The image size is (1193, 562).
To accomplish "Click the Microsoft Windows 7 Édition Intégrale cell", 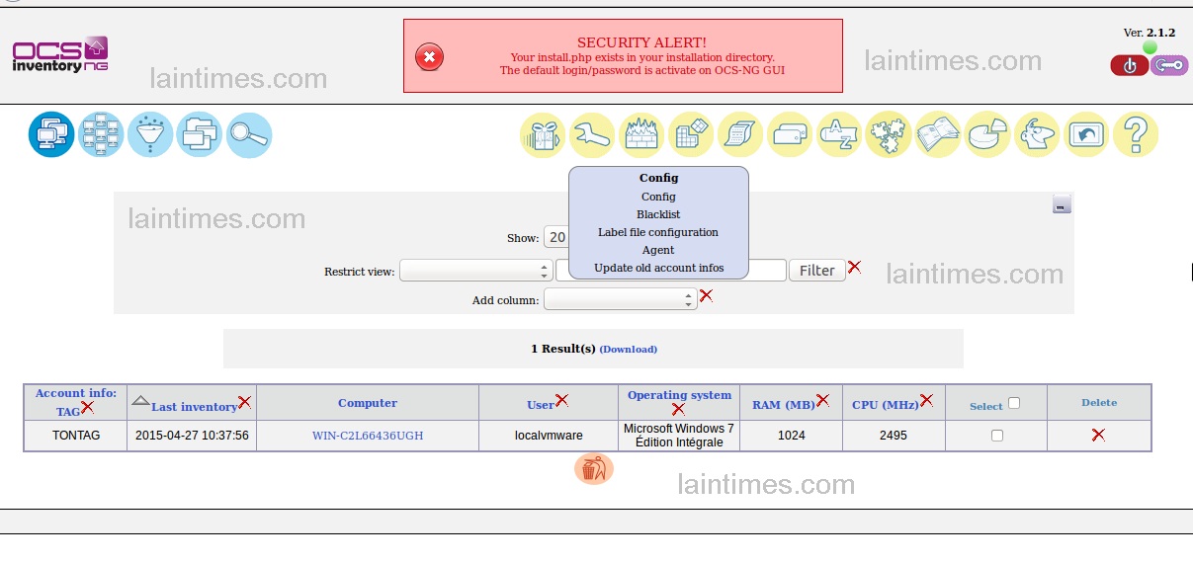I will pyautogui.click(x=679, y=436).
